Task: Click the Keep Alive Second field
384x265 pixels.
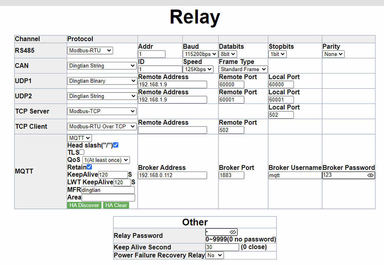Action: [x=222, y=247]
